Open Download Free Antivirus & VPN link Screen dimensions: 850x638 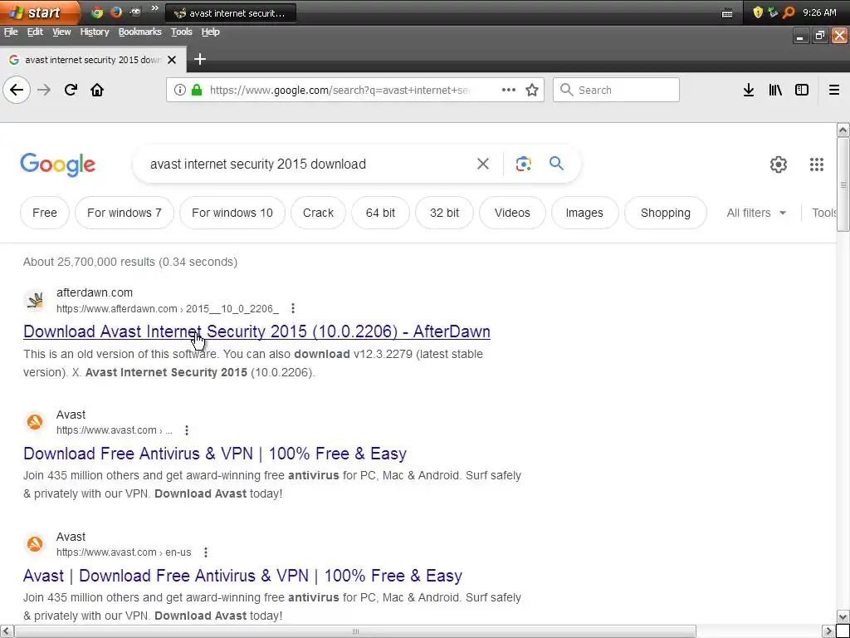pyautogui.click(x=215, y=454)
